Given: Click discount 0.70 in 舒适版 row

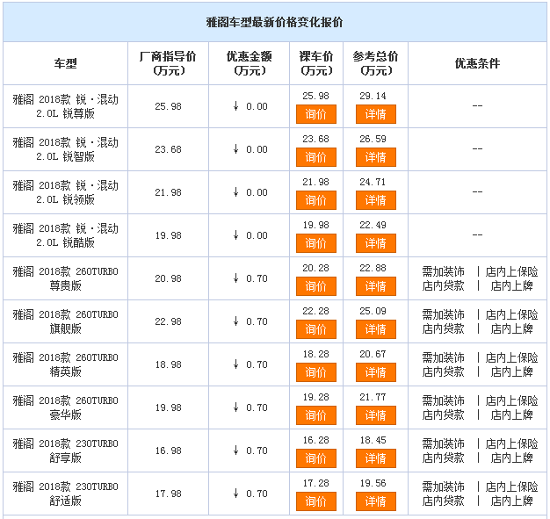Looking at the screenshot, I should pyautogui.click(x=250, y=494).
